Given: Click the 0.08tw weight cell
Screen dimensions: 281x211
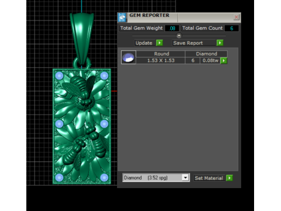Looking at the screenshot, I should (210, 60).
